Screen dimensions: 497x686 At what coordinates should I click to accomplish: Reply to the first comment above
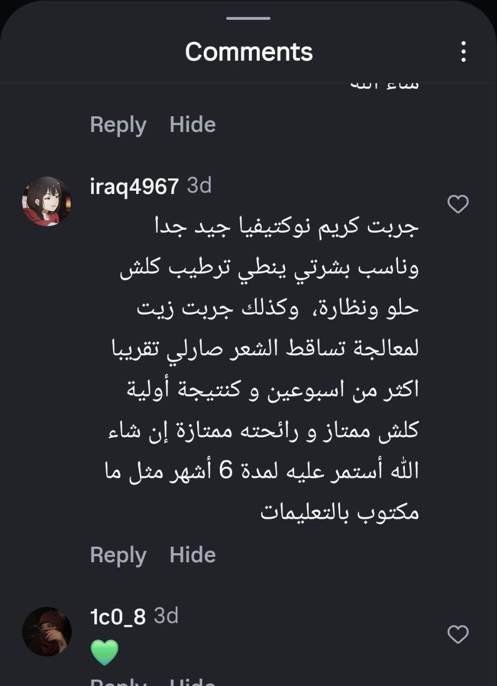tap(119, 124)
